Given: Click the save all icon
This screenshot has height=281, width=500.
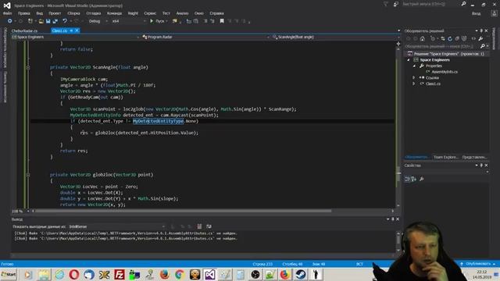Looking at the screenshot, I should (55, 21).
